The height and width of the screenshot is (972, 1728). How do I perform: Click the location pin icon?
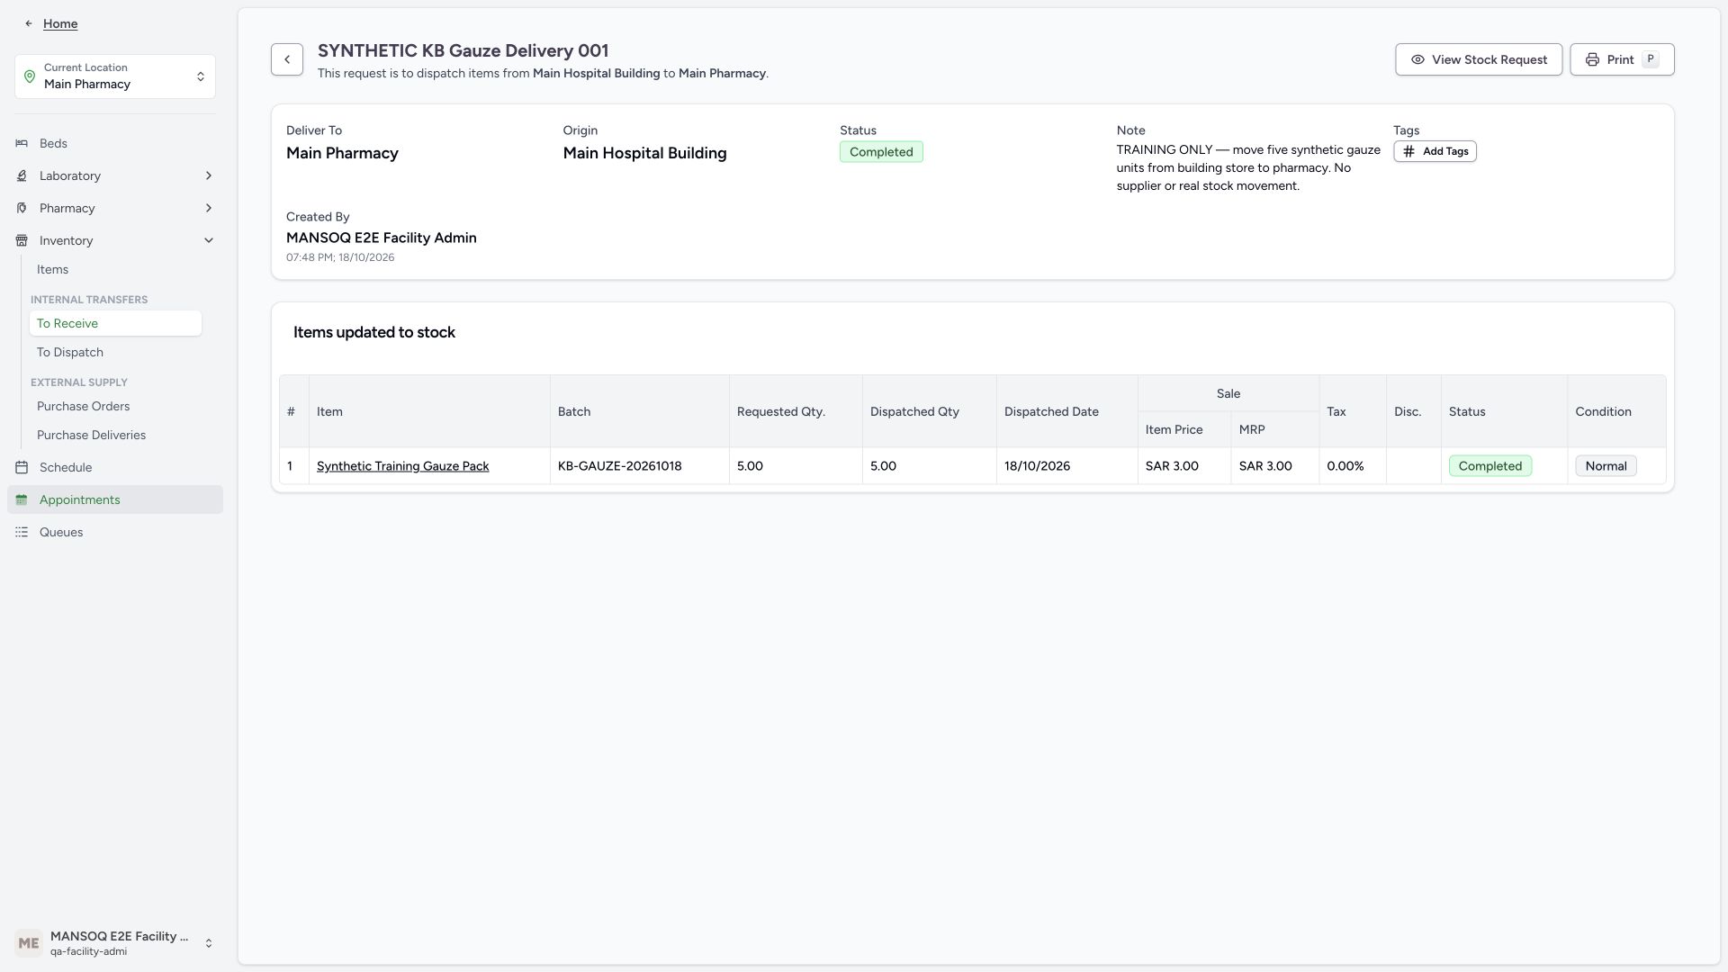coord(30,76)
